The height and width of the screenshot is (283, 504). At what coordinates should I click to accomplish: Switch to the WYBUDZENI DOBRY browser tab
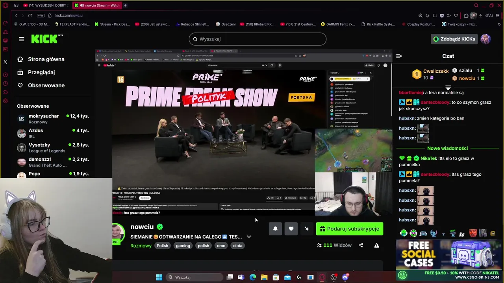(45, 6)
